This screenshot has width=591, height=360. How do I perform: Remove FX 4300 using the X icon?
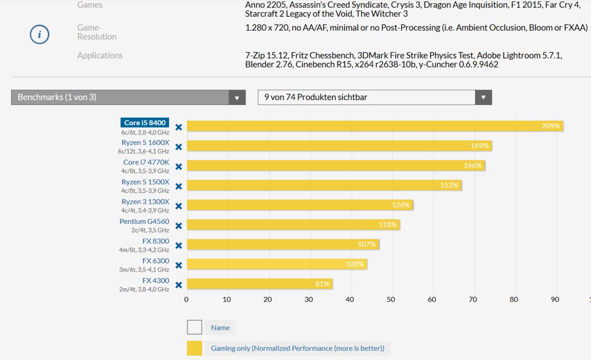(x=178, y=285)
